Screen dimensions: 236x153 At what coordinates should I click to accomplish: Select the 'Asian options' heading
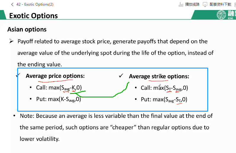(27, 30)
